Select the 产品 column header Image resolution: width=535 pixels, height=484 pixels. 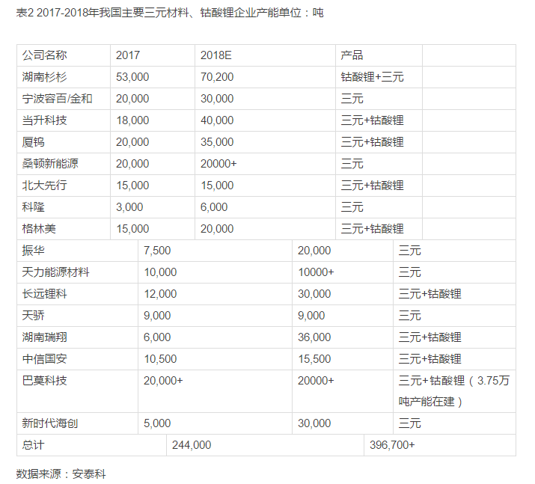tap(352, 55)
